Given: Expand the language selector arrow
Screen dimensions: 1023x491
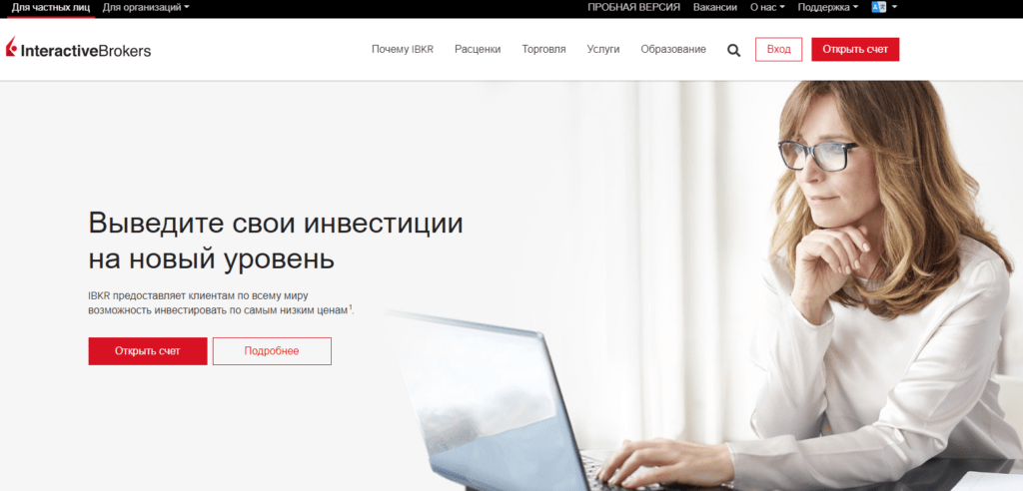Looking at the screenshot, I should coord(894,7).
